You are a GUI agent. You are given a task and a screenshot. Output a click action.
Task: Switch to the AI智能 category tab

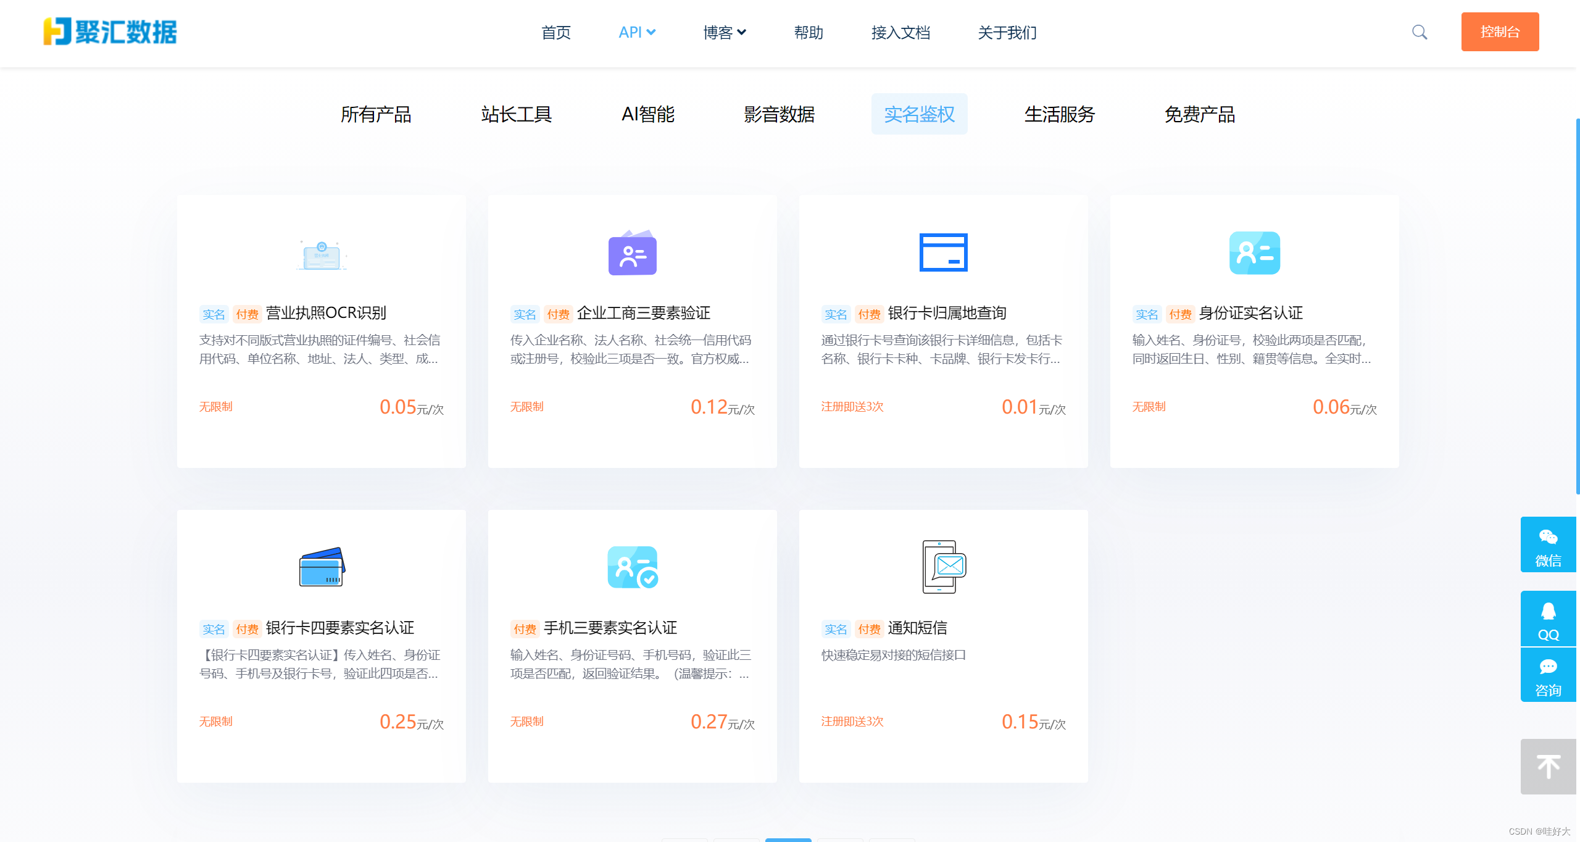pyautogui.click(x=647, y=114)
